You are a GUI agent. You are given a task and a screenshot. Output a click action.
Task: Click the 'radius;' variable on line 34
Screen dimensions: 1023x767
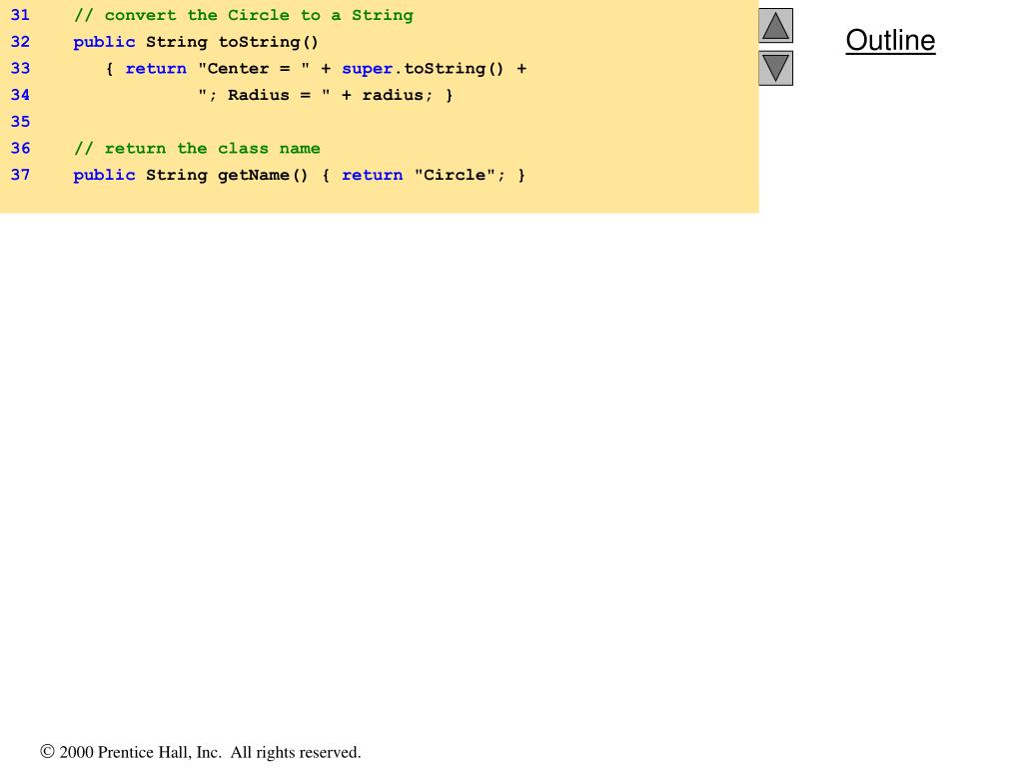pyautogui.click(x=398, y=95)
